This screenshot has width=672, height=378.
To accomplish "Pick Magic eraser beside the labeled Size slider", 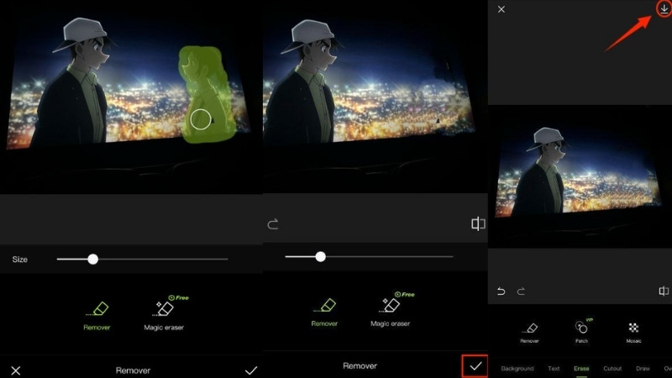I will [164, 310].
